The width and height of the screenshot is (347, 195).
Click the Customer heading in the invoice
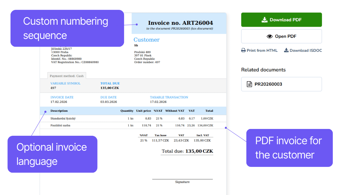click(146, 40)
